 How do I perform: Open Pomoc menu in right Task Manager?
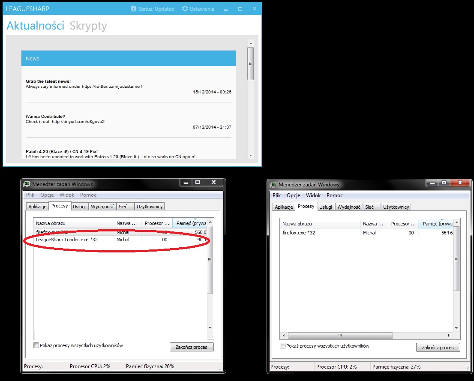point(335,195)
